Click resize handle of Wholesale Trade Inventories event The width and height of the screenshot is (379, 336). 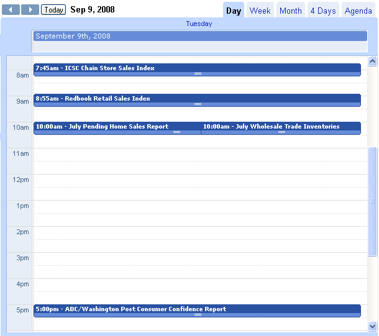point(281,132)
